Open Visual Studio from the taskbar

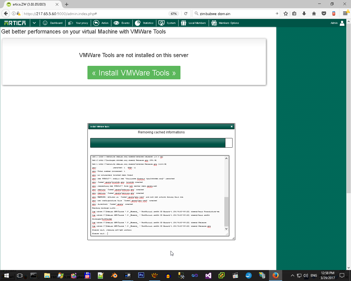[x=208, y=276]
